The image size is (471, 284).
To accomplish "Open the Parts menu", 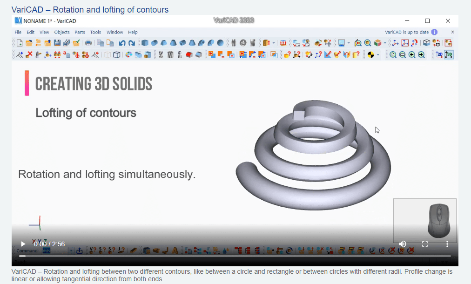I will [80, 32].
